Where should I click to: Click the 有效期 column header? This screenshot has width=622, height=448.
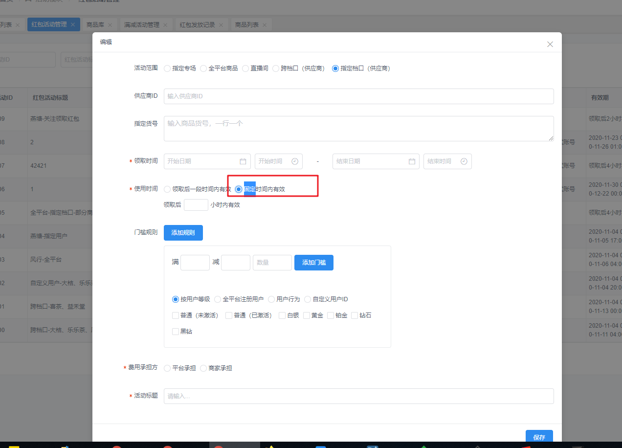[x=600, y=98]
